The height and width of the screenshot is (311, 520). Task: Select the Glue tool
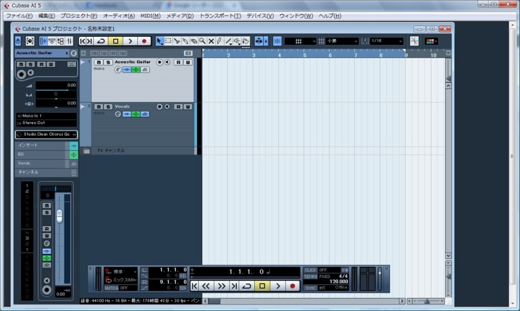pyautogui.click(x=185, y=41)
